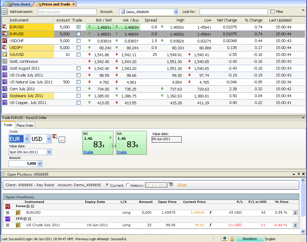Select the Trade tab in the trade panel
The width and height of the screenshot is (307, 242).
tap(8, 125)
